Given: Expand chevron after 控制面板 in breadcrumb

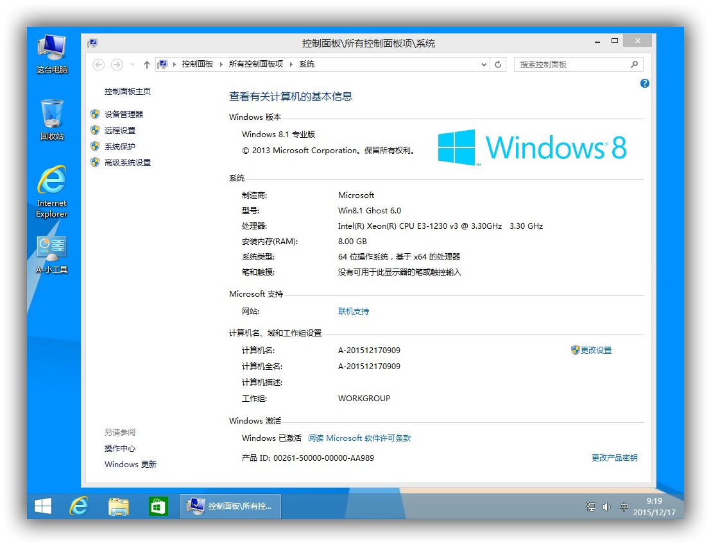Looking at the screenshot, I should (221, 64).
